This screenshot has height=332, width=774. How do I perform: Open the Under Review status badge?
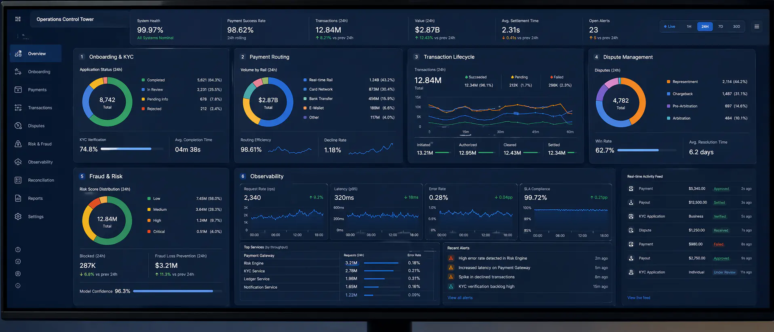(724, 272)
